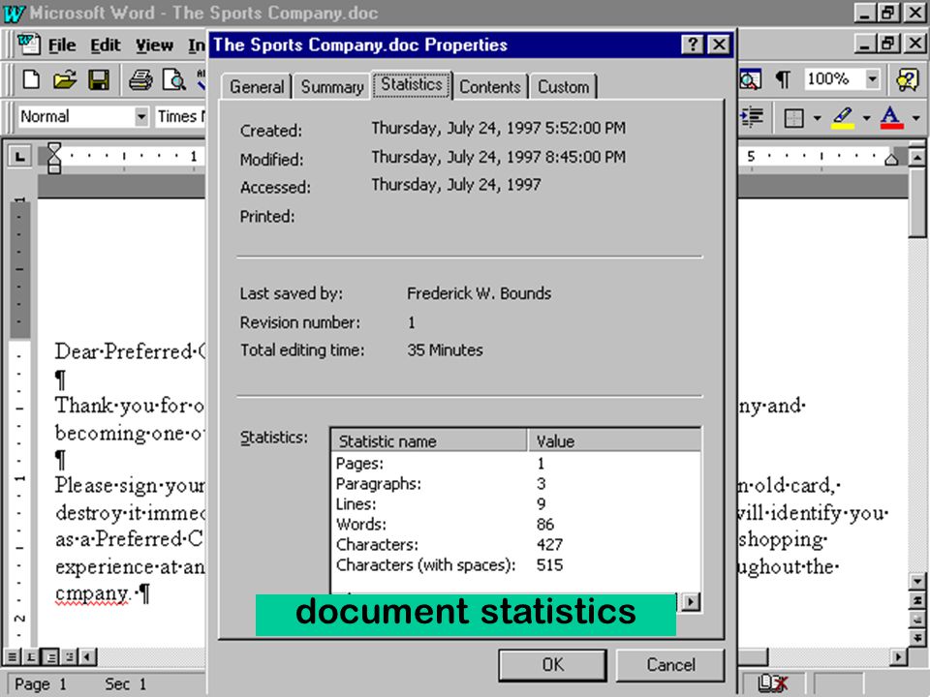Viewport: 930px width, 697px height.
Task: Select the right indent marker on the ruler
Action: [x=891, y=159]
